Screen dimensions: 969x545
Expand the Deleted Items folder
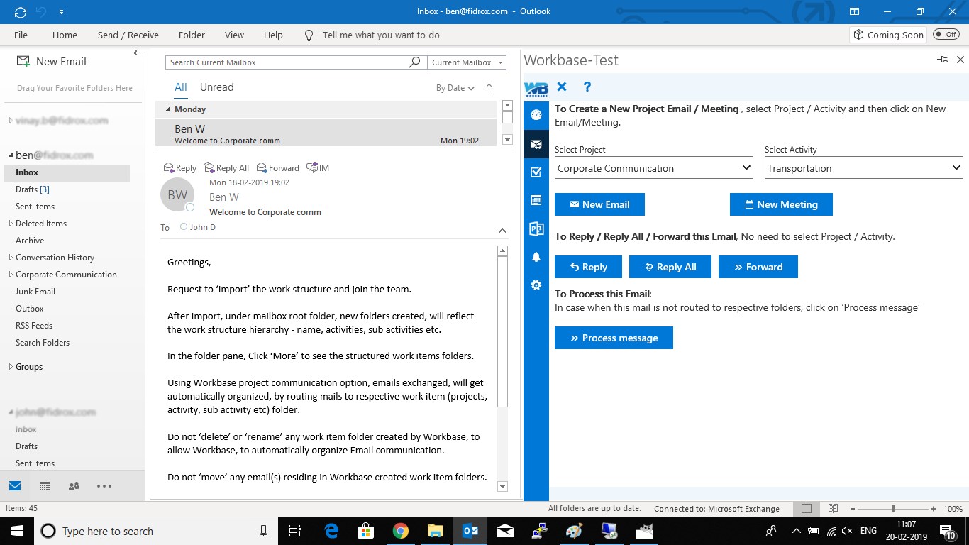pyautogui.click(x=11, y=224)
